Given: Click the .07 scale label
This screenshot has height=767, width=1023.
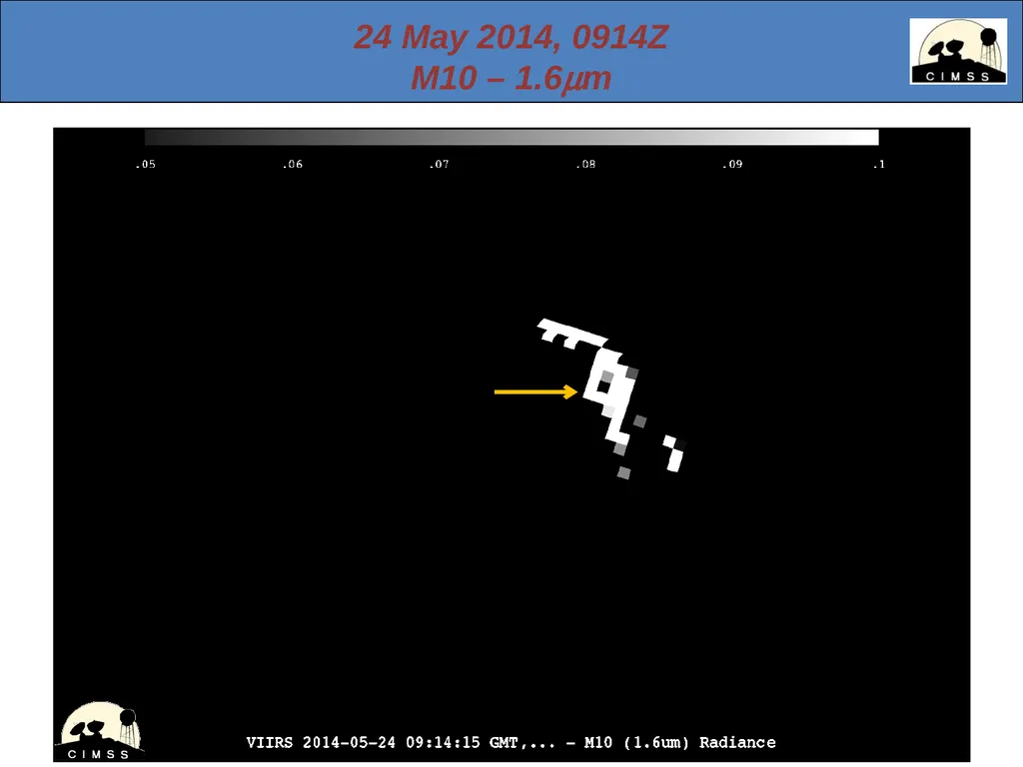Looking at the screenshot, I should click(x=440, y=165).
